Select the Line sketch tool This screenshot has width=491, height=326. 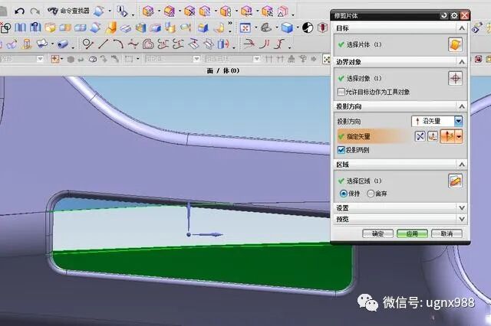pyautogui.click(x=104, y=44)
